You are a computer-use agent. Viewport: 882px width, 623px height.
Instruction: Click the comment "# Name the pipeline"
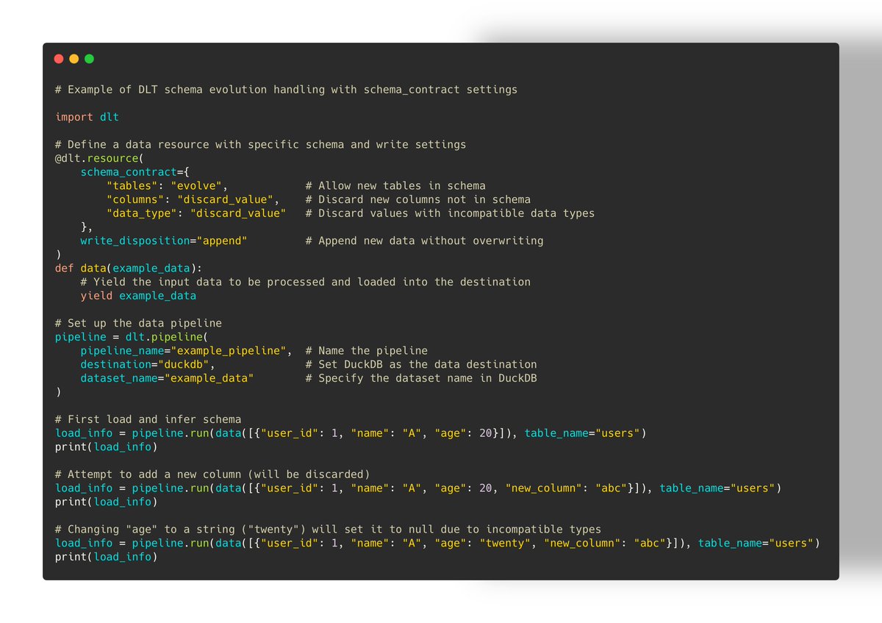click(x=367, y=351)
